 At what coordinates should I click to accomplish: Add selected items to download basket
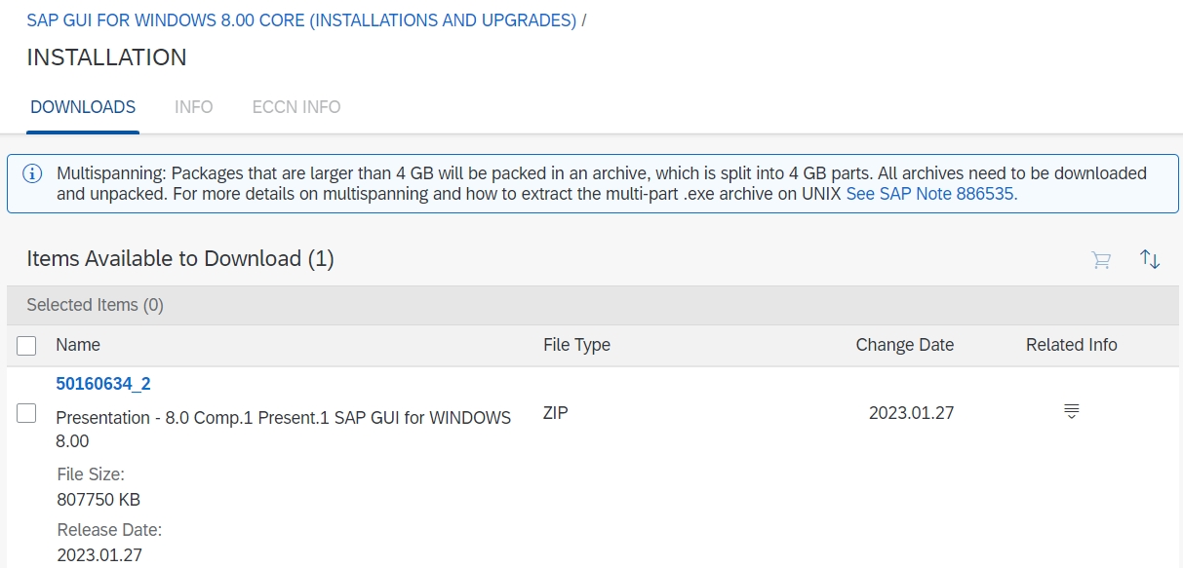point(1101,260)
